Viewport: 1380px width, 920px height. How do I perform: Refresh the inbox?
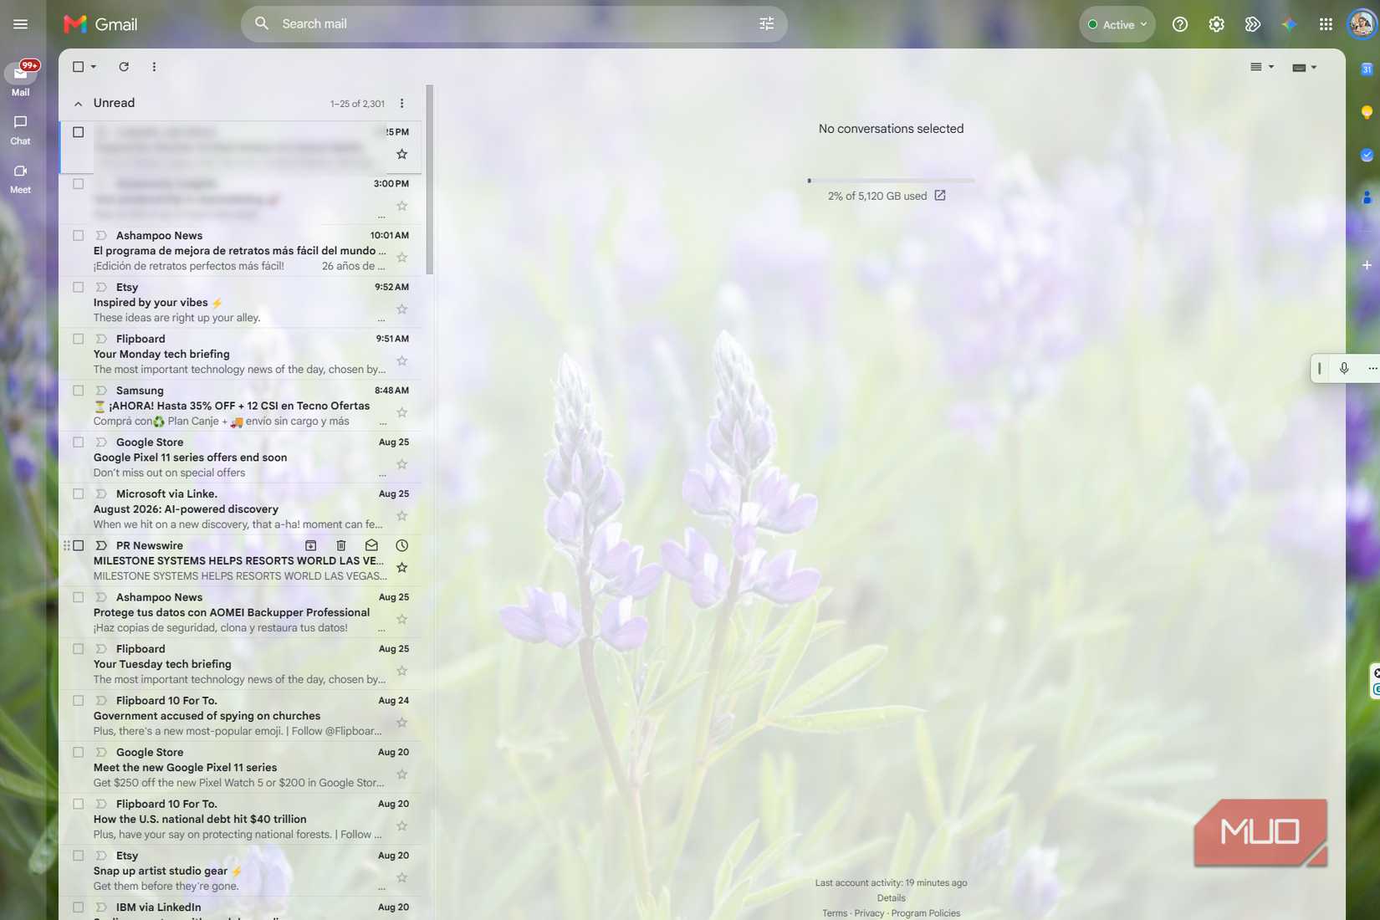click(x=124, y=67)
